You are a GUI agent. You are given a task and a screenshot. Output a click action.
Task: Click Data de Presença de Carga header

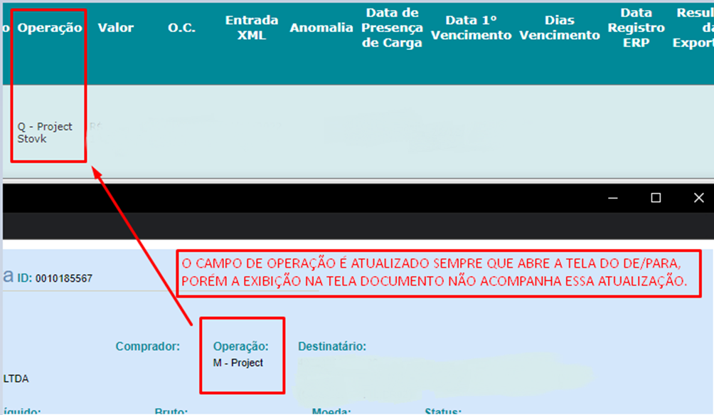tap(392, 28)
